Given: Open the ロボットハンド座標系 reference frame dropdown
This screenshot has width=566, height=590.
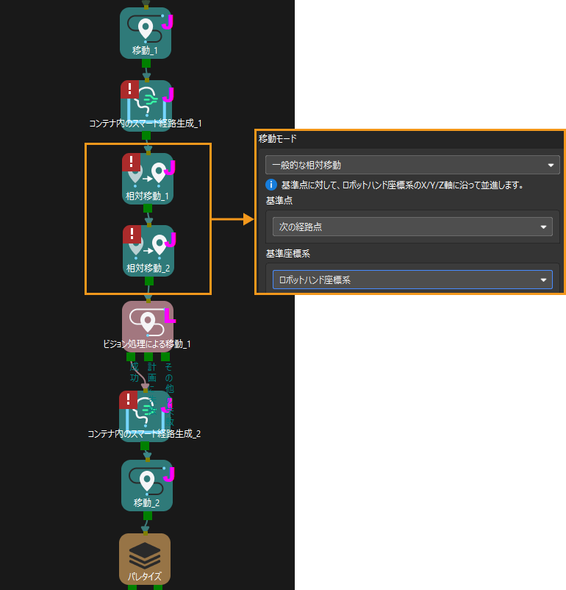Looking at the screenshot, I should click(x=412, y=280).
